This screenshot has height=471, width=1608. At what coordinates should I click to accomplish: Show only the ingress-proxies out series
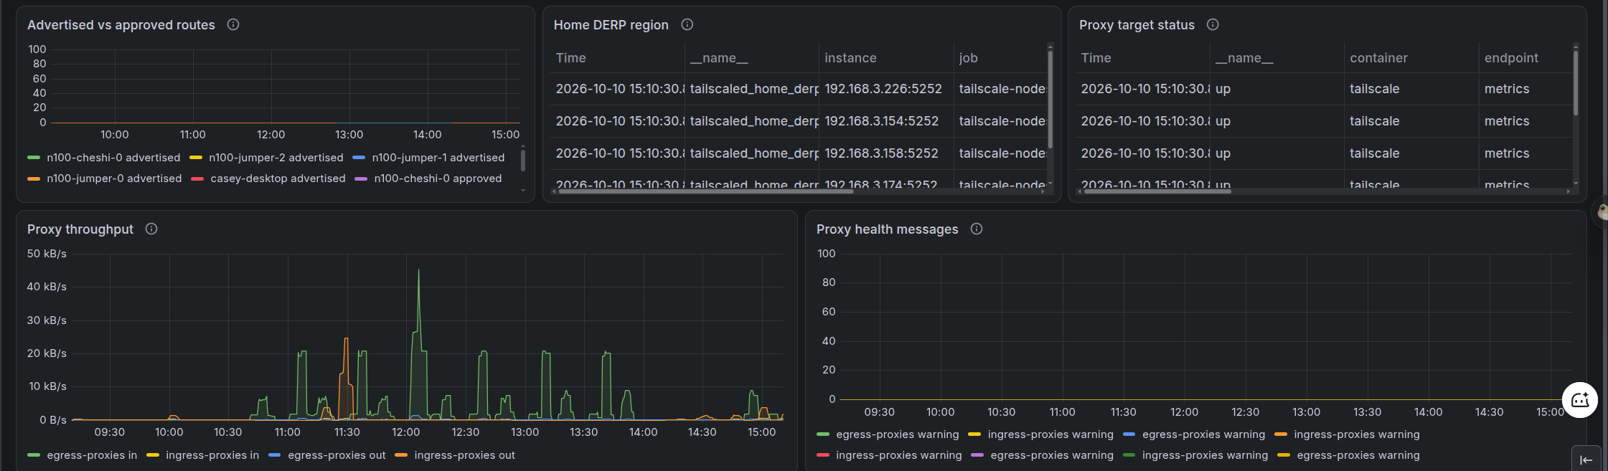tap(465, 455)
